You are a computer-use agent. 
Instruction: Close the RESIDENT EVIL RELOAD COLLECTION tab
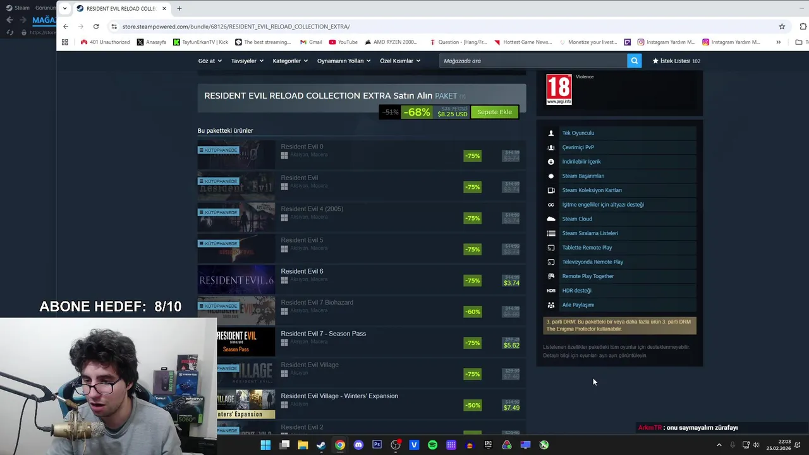click(164, 8)
